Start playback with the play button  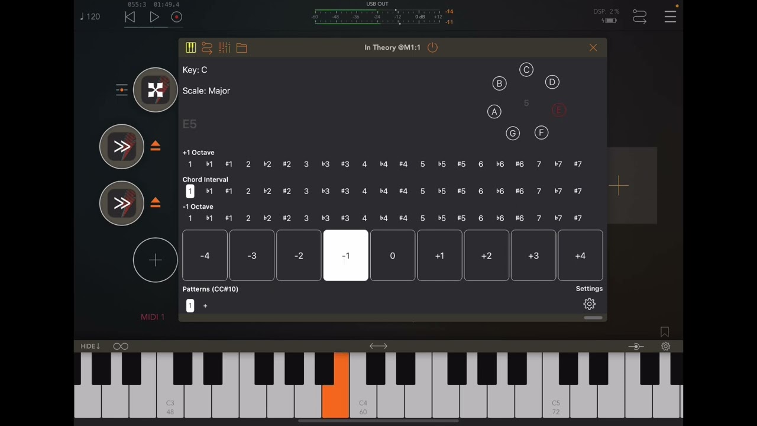tap(154, 17)
